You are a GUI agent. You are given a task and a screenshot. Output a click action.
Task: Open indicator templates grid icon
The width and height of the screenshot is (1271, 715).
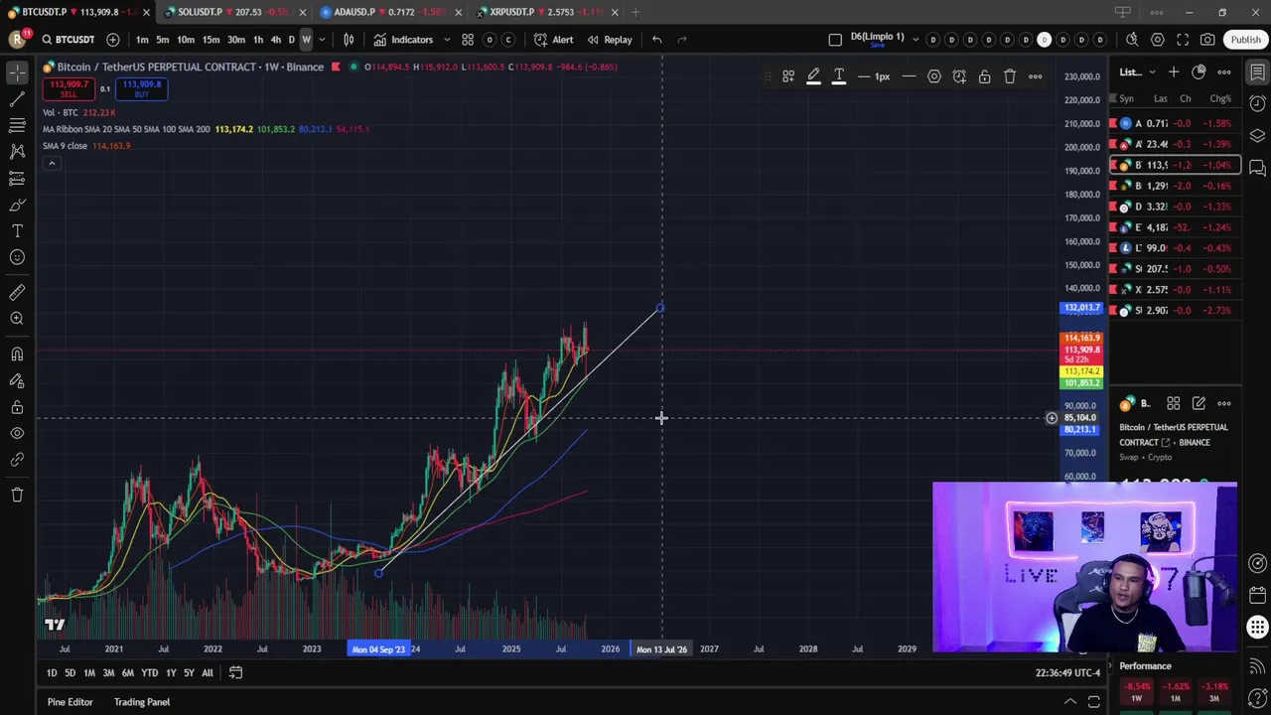click(x=468, y=40)
